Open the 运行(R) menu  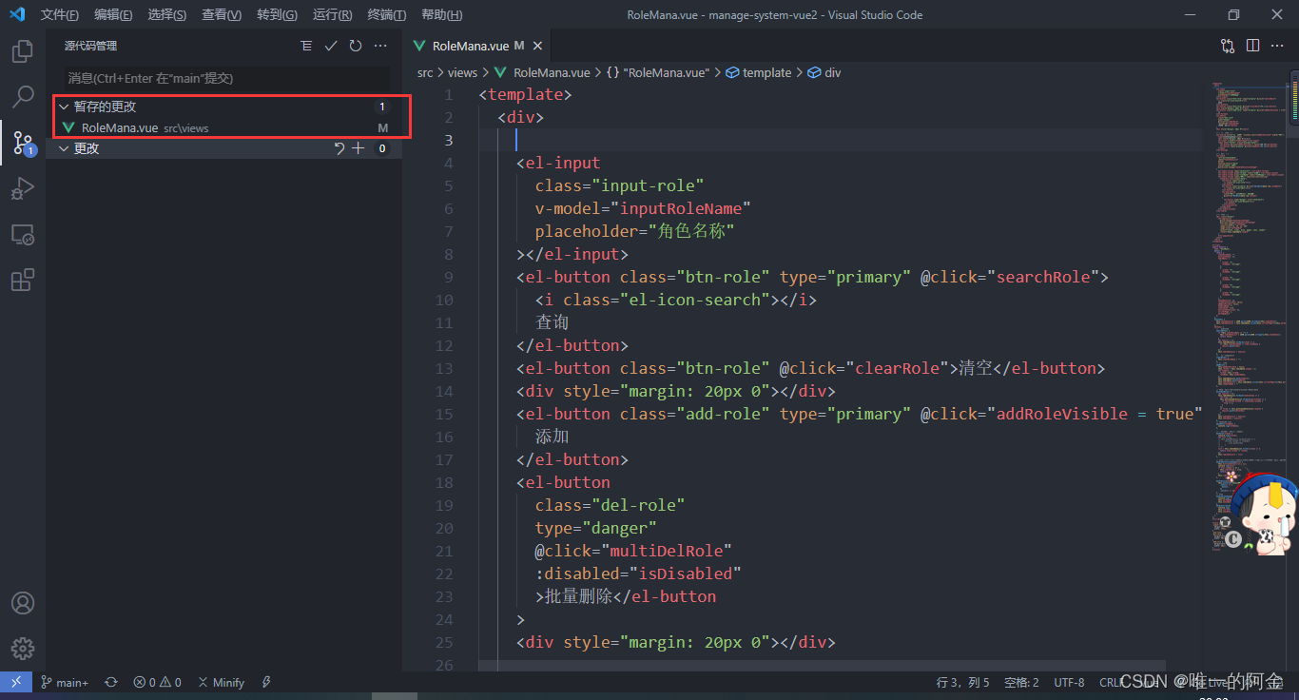pyautogui.click(x=332, y=14)
